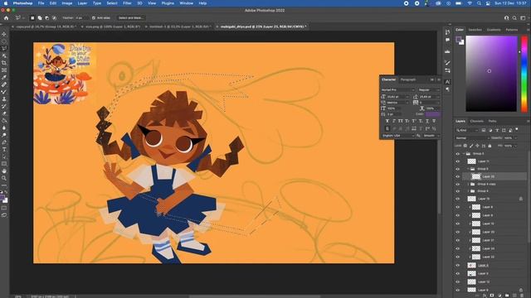The width and height of the screenshot is (531, 298).
Task: Collapse the Group 8 folder
Action: [464, 154]
